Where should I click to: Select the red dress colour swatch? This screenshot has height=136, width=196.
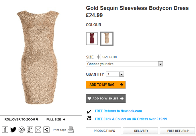(x=92, y=39)
